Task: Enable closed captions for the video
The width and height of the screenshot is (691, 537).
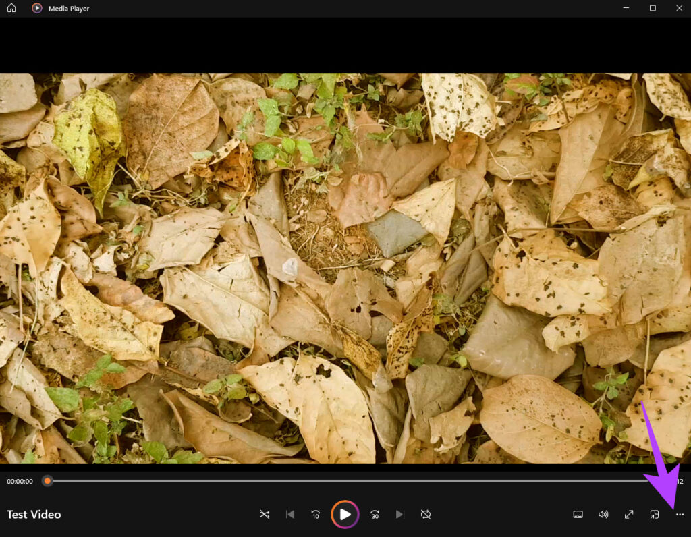Action: click(x=578, y=514)
